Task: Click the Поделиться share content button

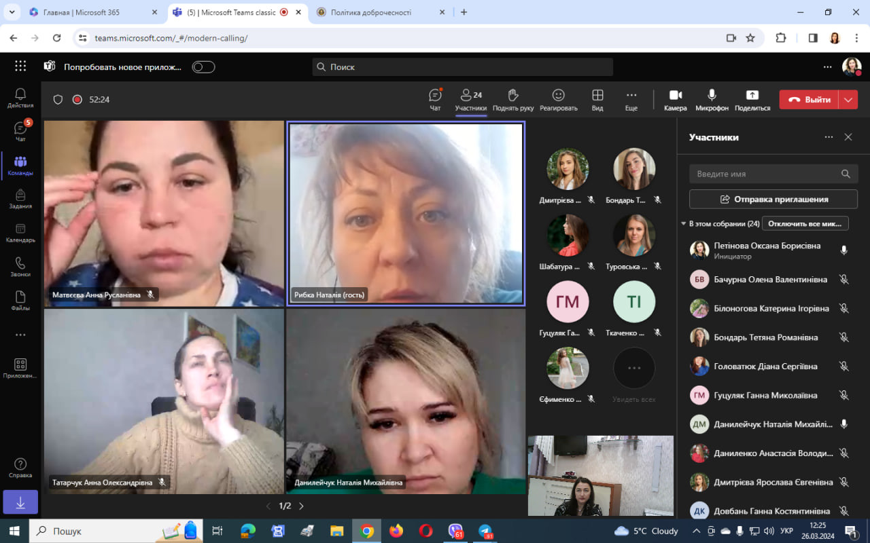Action: tap(752, 100)
